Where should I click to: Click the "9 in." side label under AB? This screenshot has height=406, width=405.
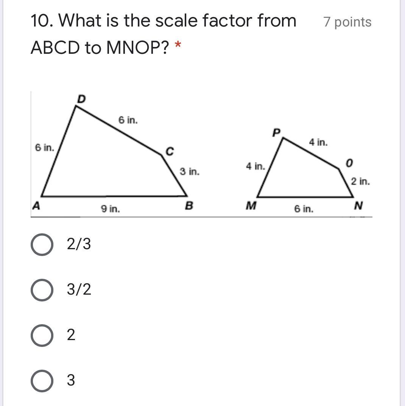[x=111, y=209]
